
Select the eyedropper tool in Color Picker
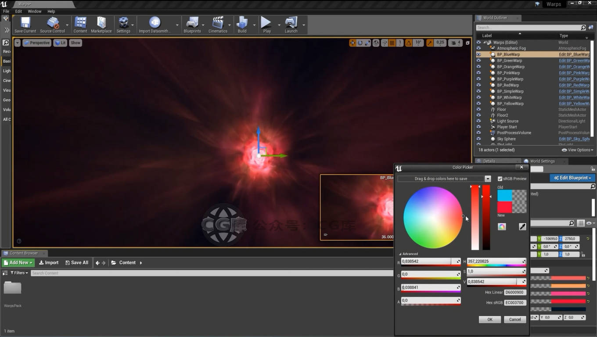[x=522, y=226]
